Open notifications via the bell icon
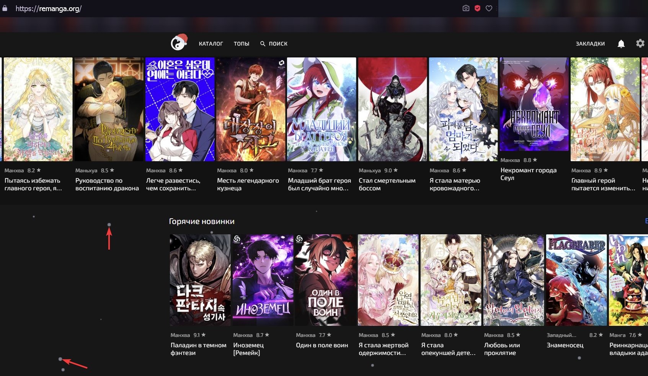This screenshot has width=648, height=376. tap(621, 43)
